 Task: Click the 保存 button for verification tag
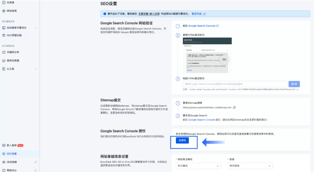[294, 84]
